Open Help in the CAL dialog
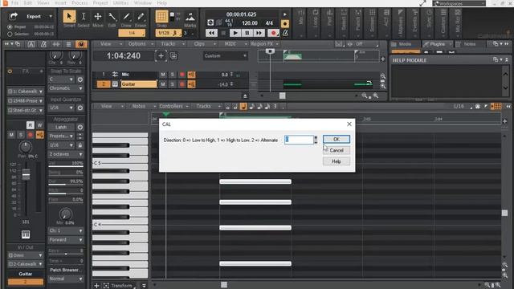This screenshot has height=289, width=514. [x=336, y=161]
